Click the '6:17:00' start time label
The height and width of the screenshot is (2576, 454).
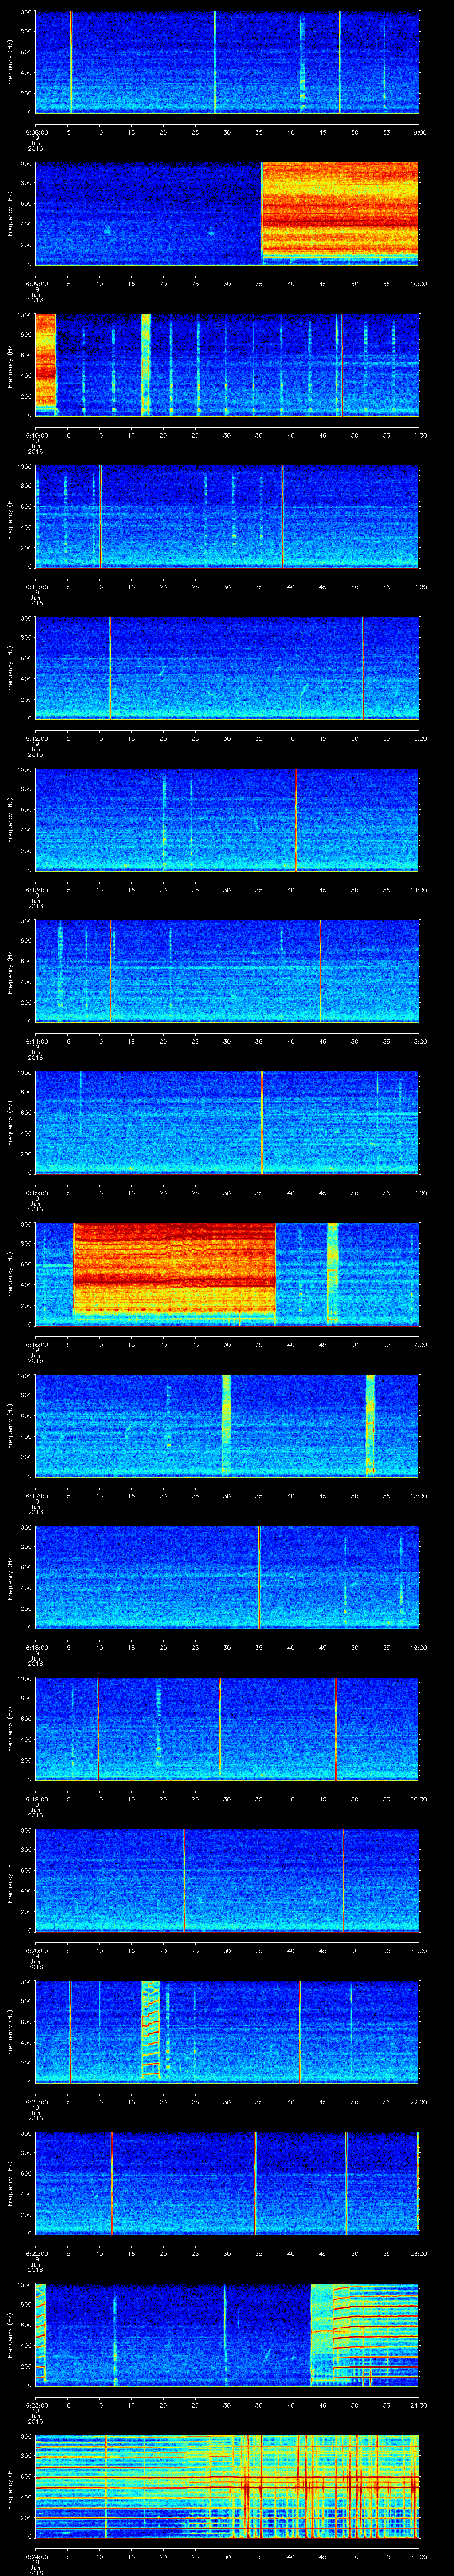tap(36, 1496)
